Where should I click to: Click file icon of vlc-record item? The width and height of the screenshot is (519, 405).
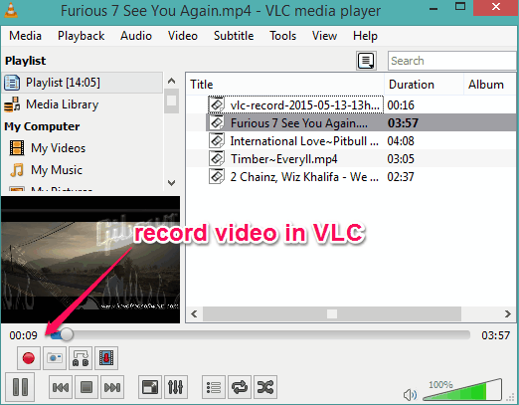(x=217, y=104)
